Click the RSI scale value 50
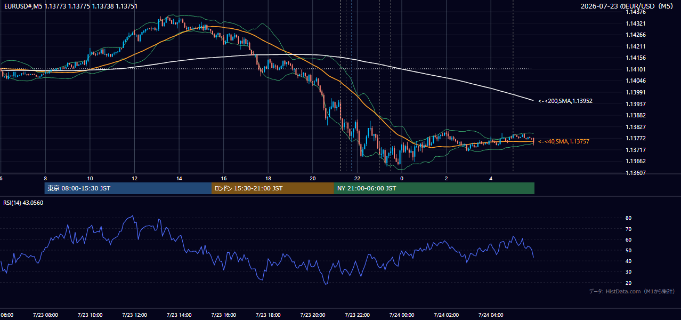This screenshot has width=681, height=320. [629, 250]
